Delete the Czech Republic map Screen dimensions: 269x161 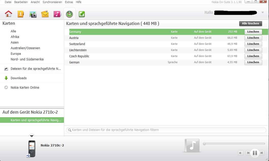253,56
